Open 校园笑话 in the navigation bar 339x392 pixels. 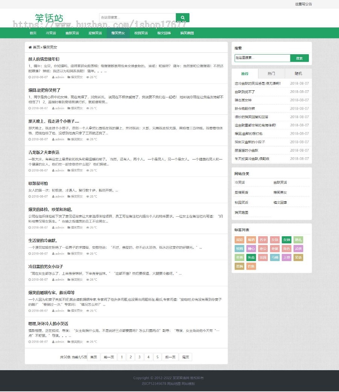tap(141, 33)
